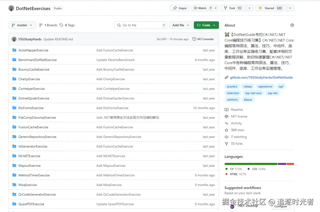Select the wpf topic tag
The width and height of the screenshot is (320, 212).
tap(281, 87)
